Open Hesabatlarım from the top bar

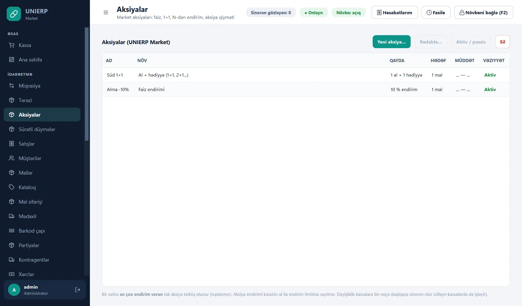coord(395,12)
